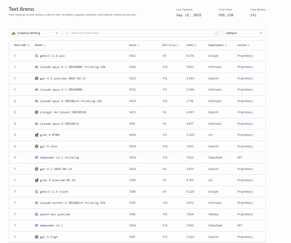Open the Creative Writing category dropdown
291x243 pixels.
tap(35, 33)
